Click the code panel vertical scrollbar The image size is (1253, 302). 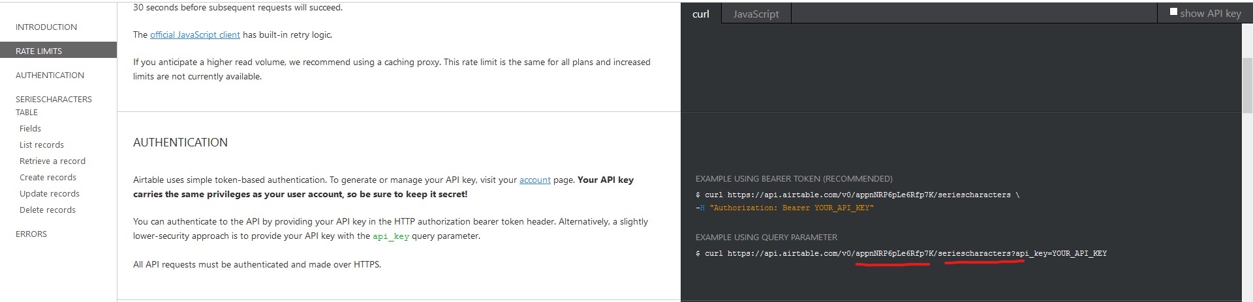(1246, 85)
